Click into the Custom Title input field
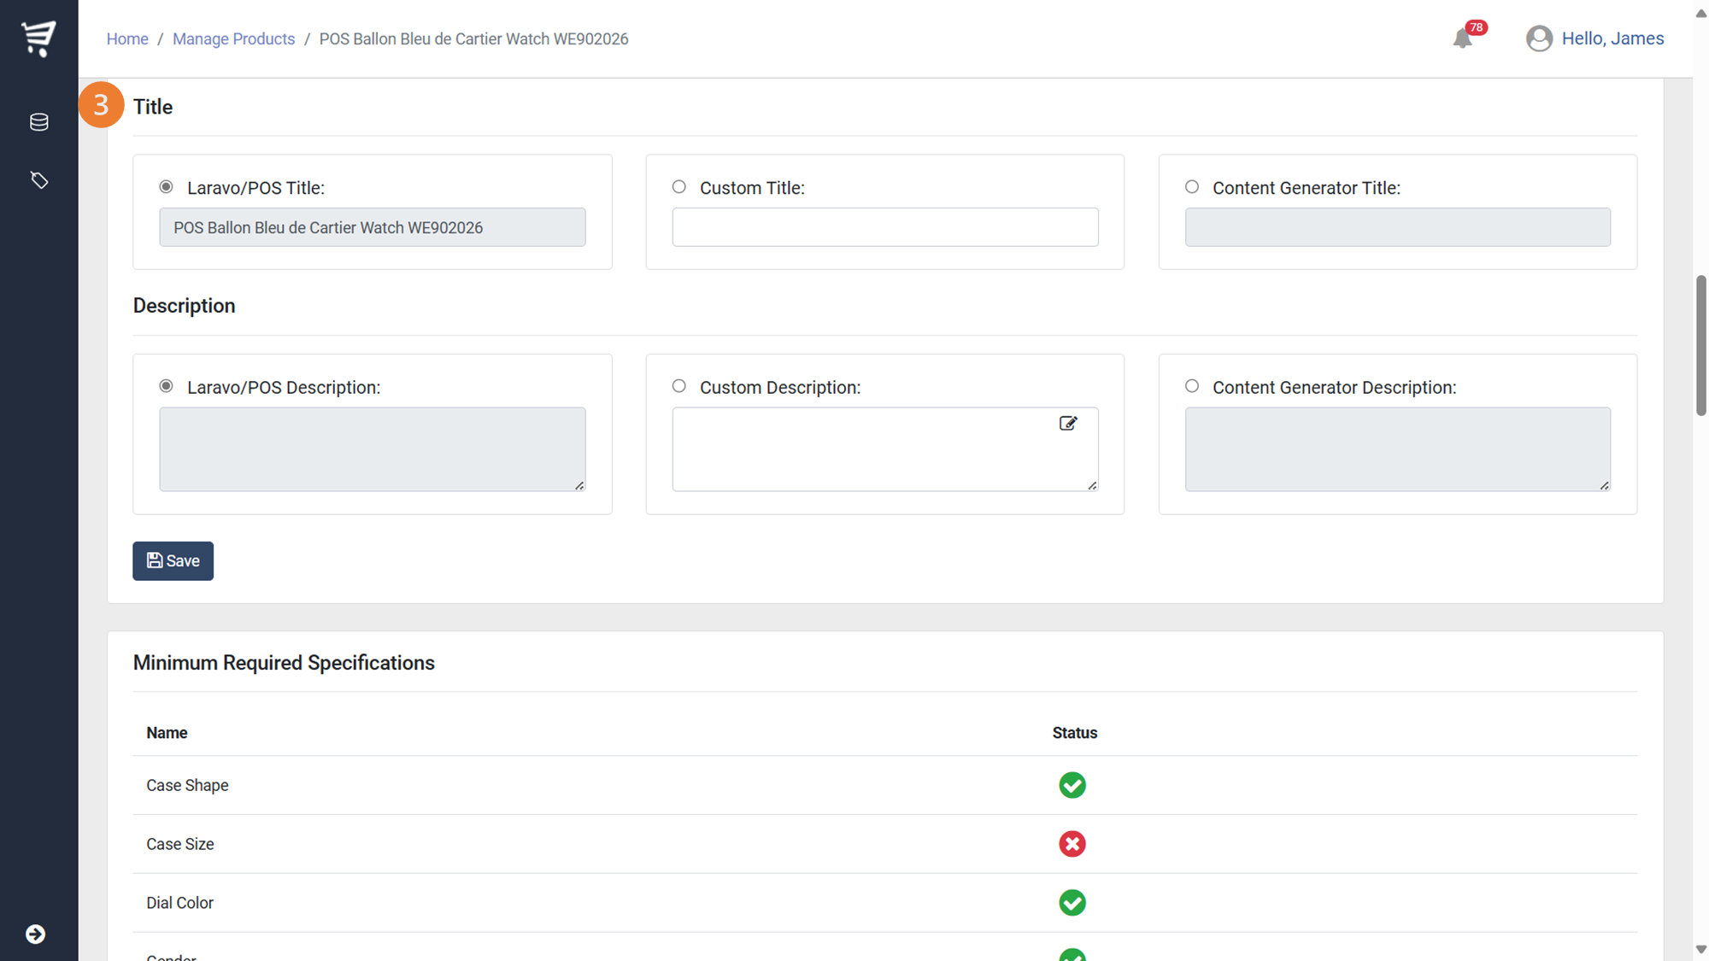 click(x=884, y=227)
